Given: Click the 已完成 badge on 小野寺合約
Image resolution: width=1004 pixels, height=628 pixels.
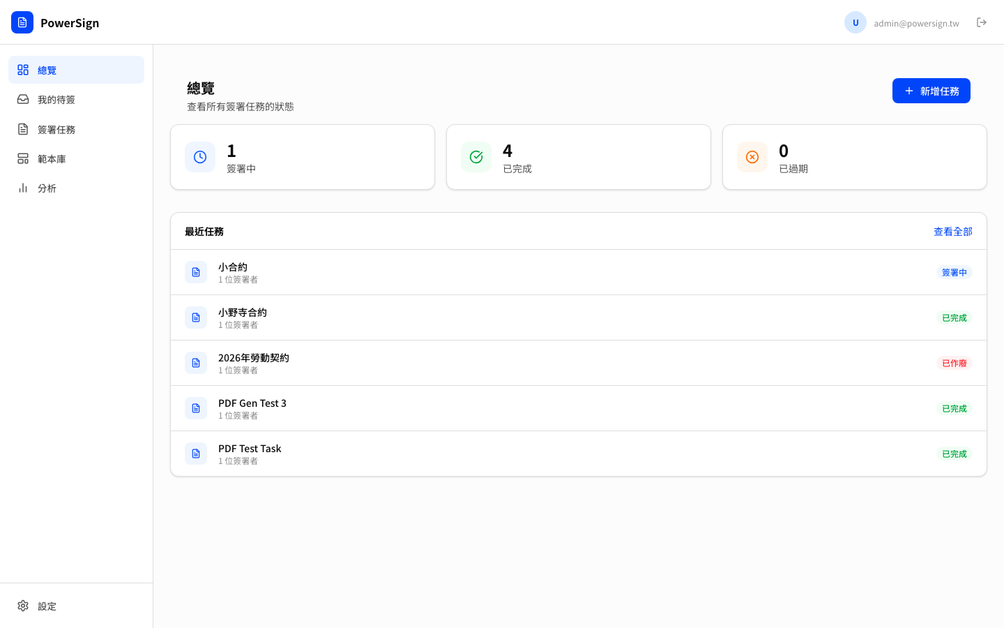Looking at the screenshot, I should tap(954, 317).
